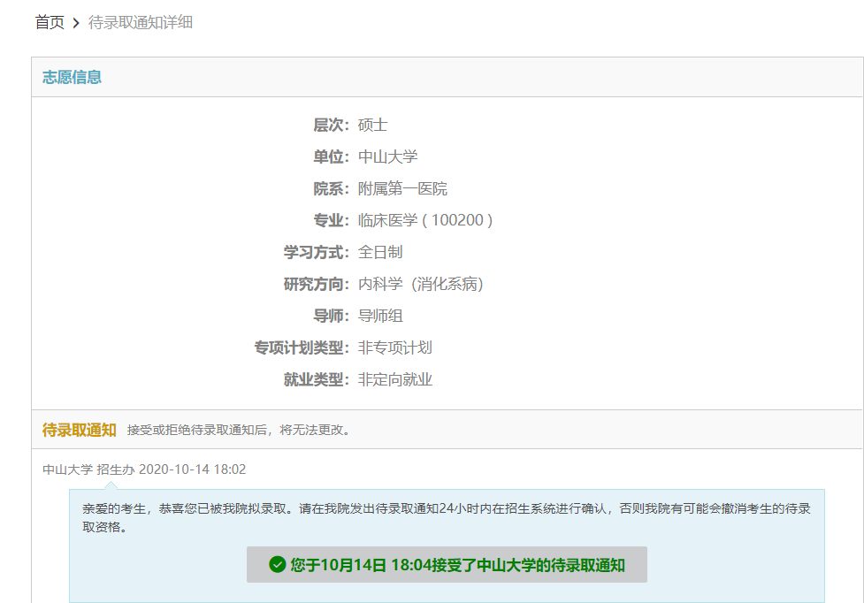The image size is (864, 603).
Task: Click the 2020-10-14 18:02 message timestamp
Action: 192,469
